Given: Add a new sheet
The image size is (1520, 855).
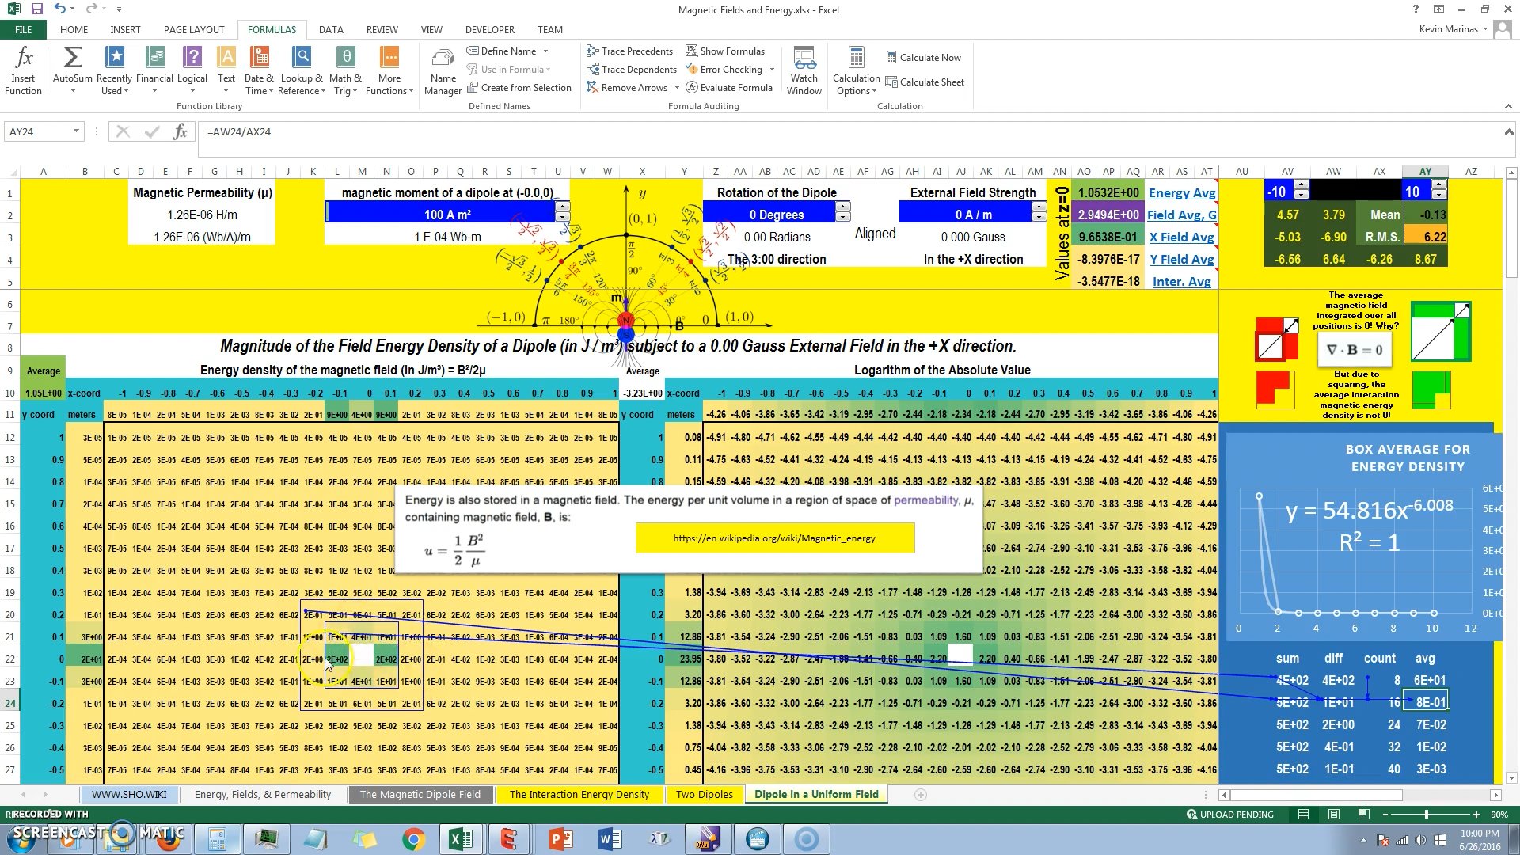Looking at the screenshot, I should [920, 794].
